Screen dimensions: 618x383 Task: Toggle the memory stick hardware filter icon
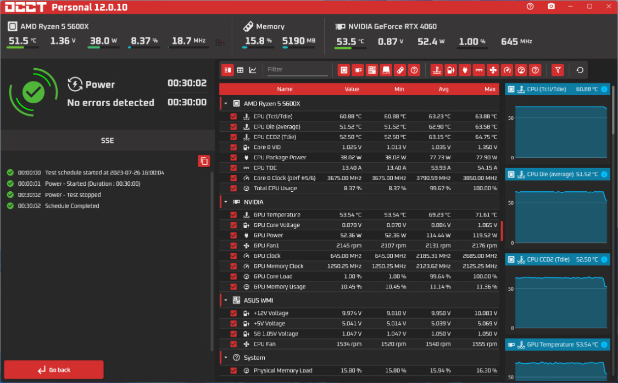(400, 70)
